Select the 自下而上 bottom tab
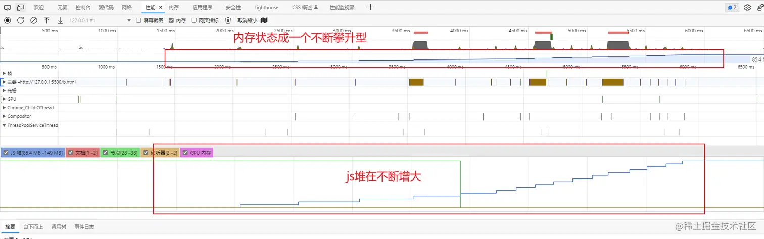The image size is (764, 239). [x=33, y=227]
